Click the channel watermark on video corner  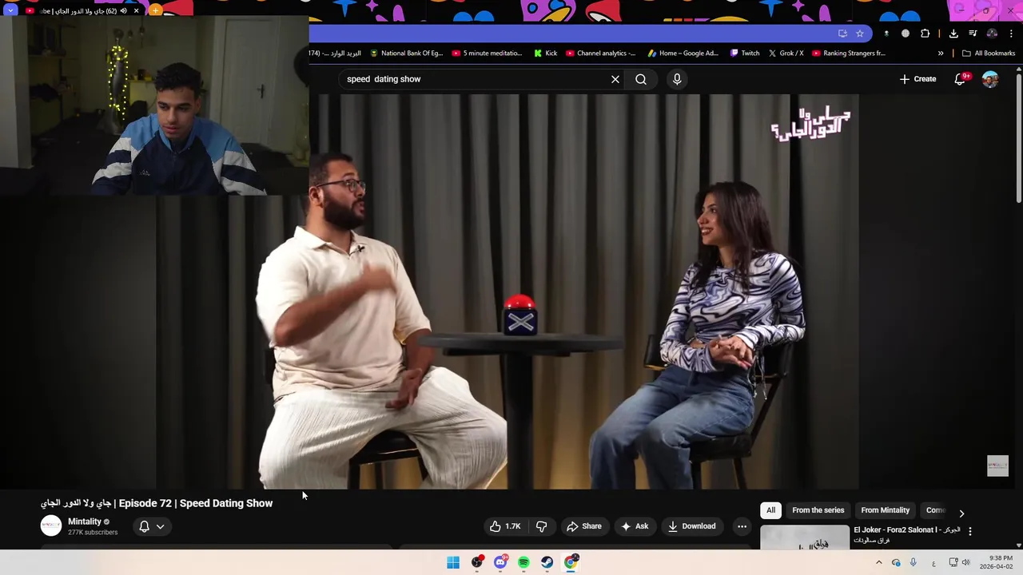[x=997, y=466]
